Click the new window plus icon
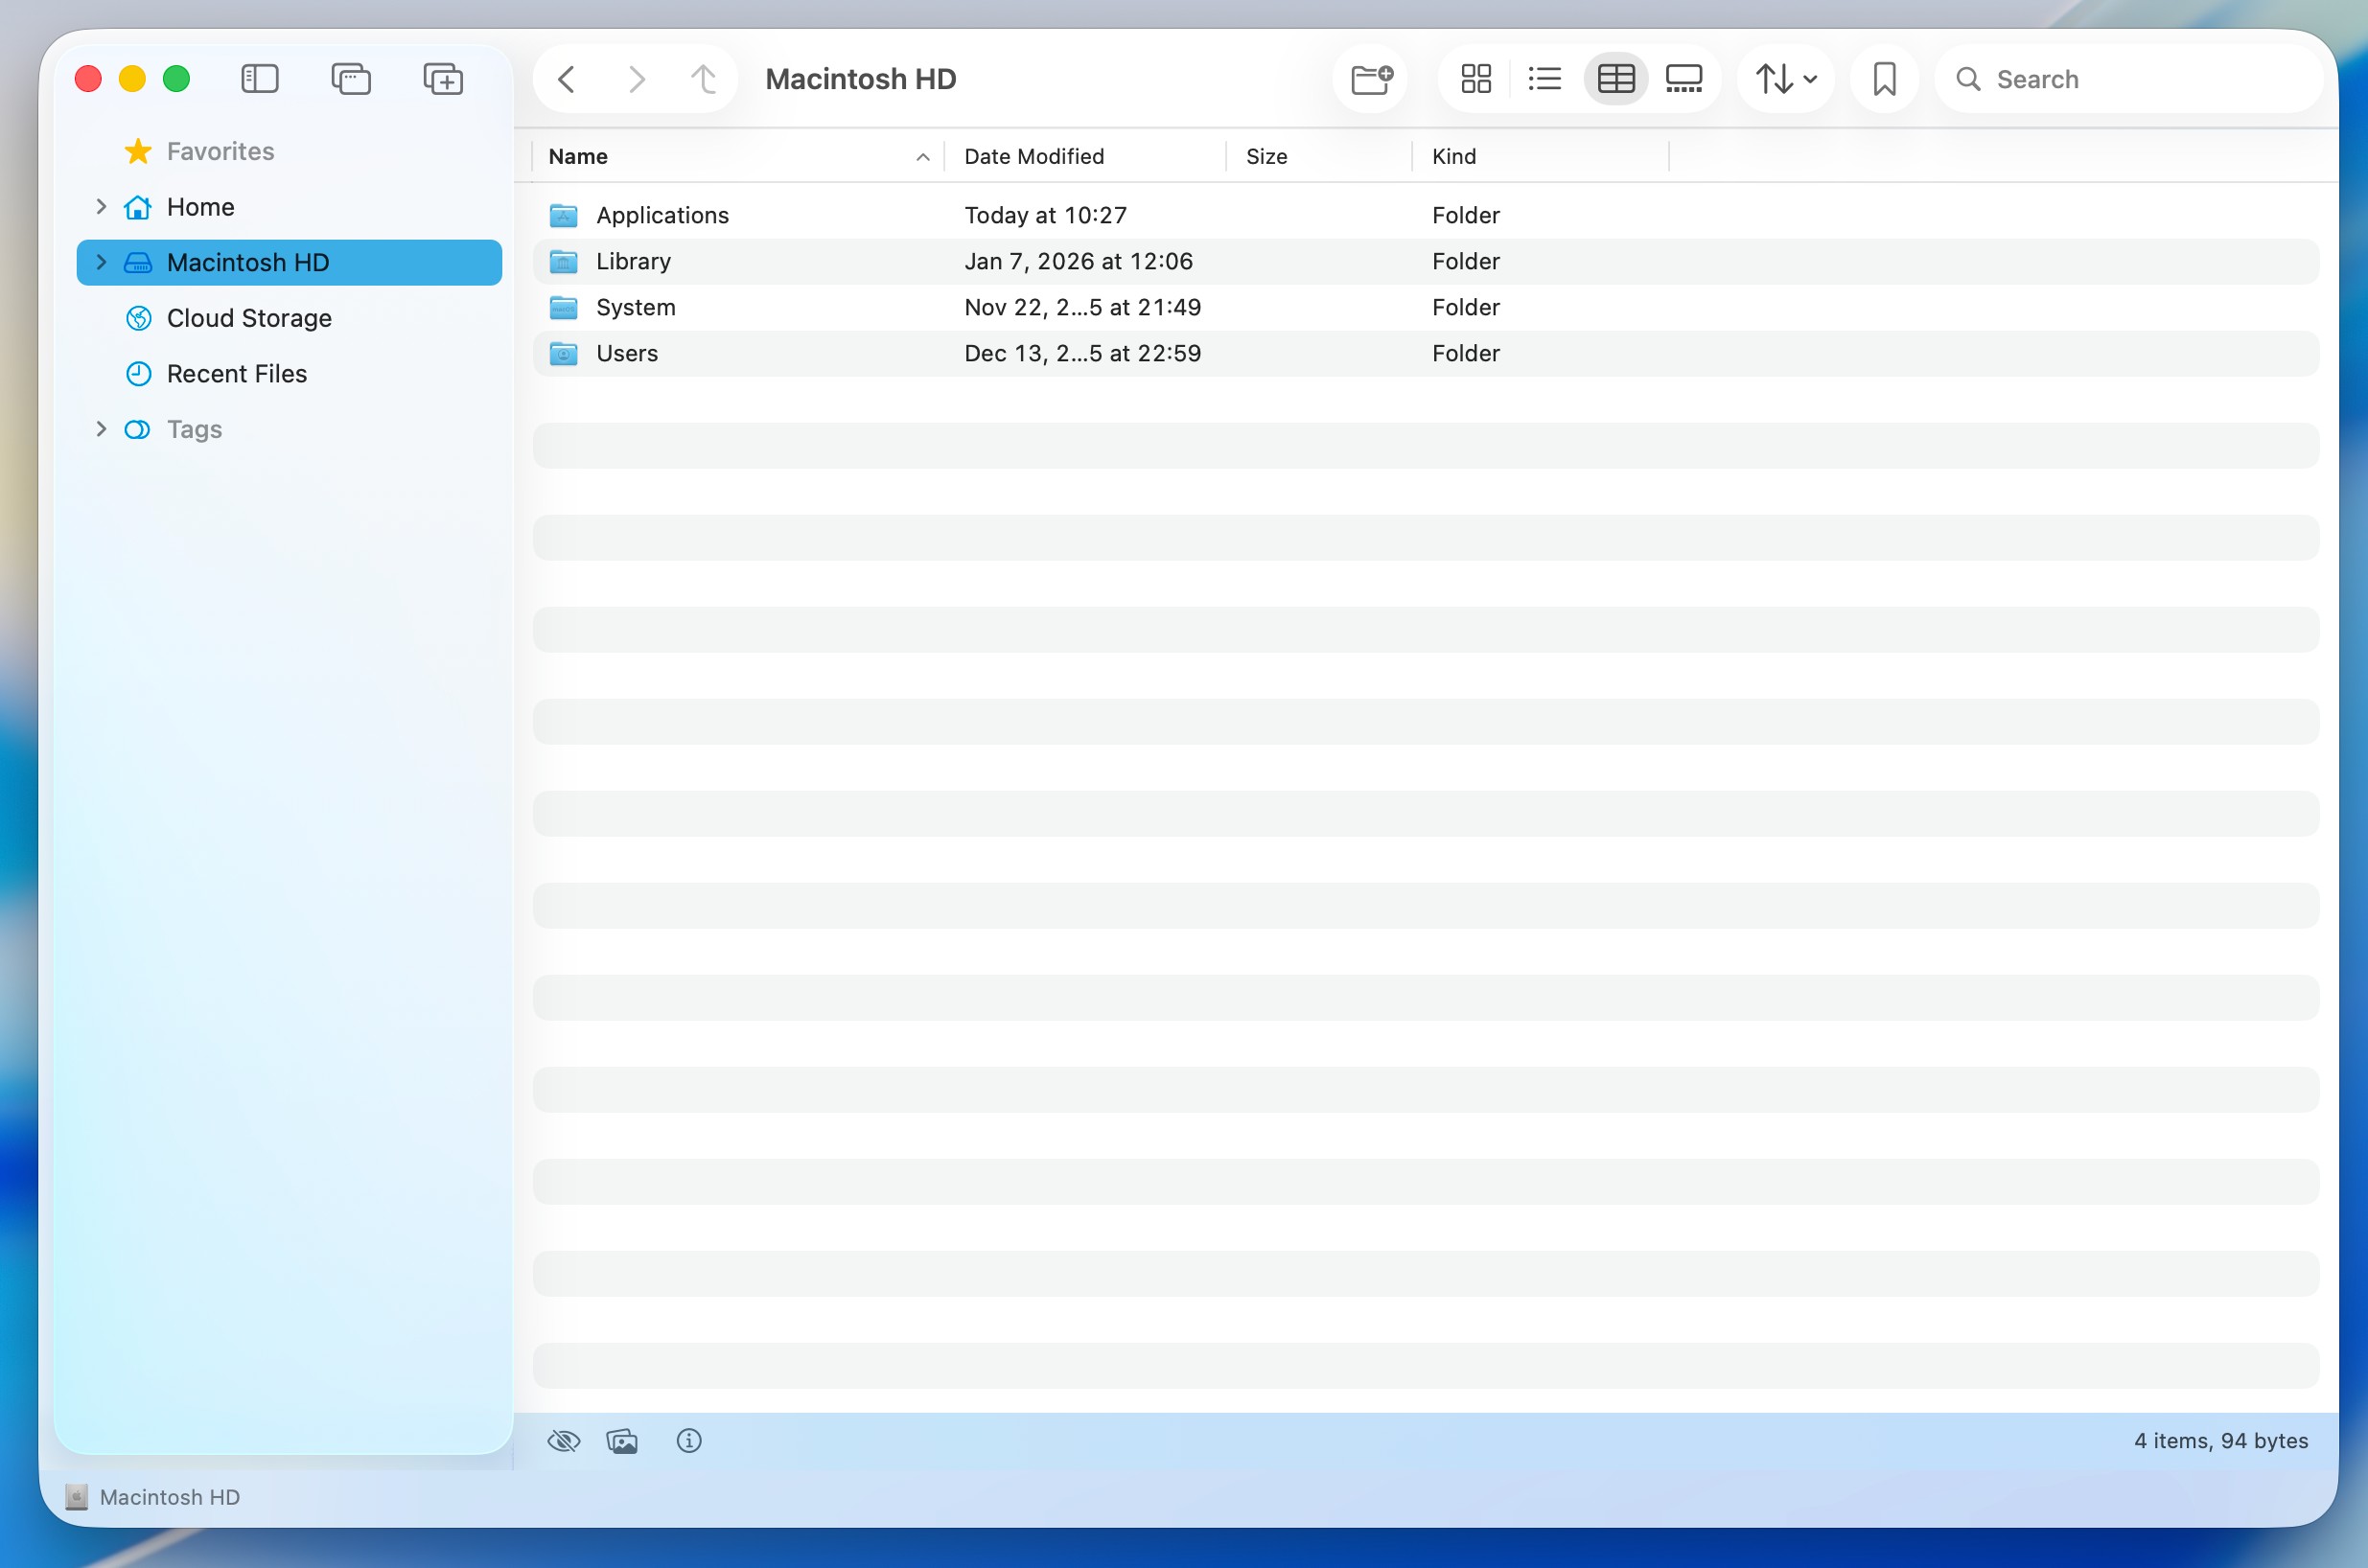Viewport: 2368px width, 1568px height. click(443, 79)
